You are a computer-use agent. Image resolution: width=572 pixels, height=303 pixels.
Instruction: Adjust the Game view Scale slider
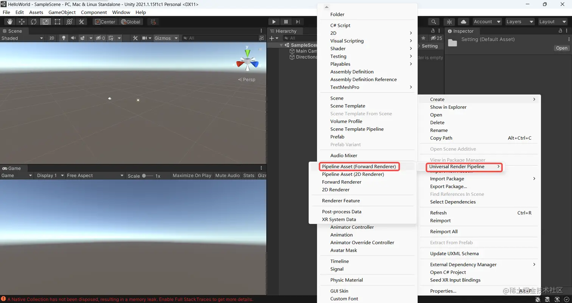148,175
